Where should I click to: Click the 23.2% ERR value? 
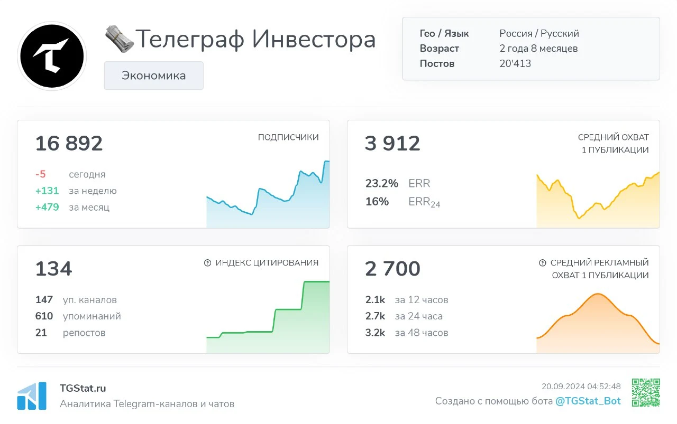point(382,183)
